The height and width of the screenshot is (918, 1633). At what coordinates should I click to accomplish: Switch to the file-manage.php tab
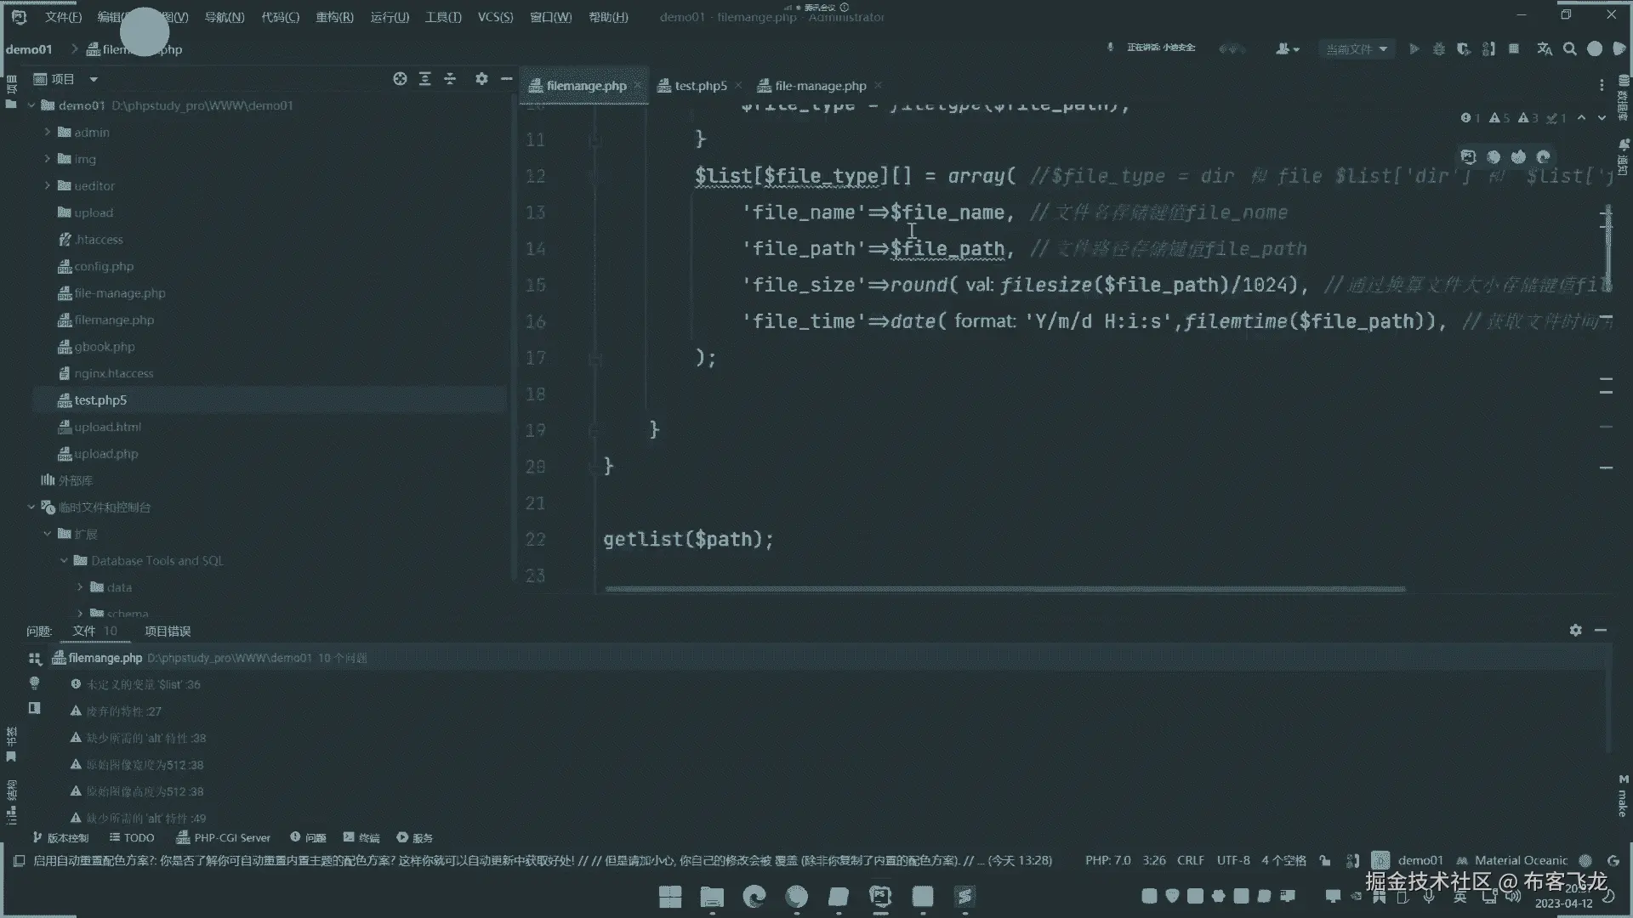(x=820, y=86)
